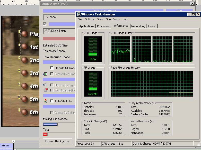Click the auto-start recording disc icon
The height and width of the screenshot is (150, 201).
(46, 101)
